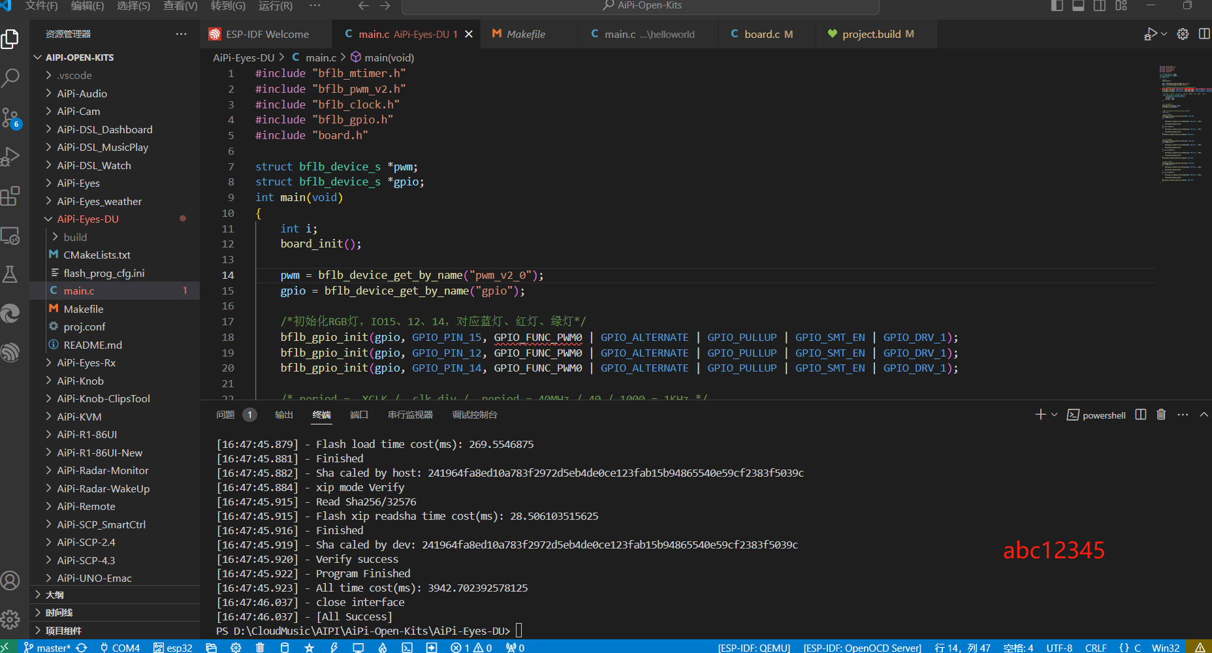This screenshot has height=653, width=1212.
Task: Open the 串行监视器 serial monitor tab
Action: [410, 415]
